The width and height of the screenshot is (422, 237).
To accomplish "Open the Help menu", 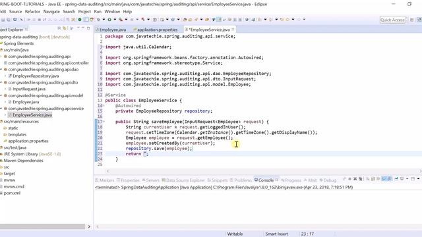I will pos(127,12).
